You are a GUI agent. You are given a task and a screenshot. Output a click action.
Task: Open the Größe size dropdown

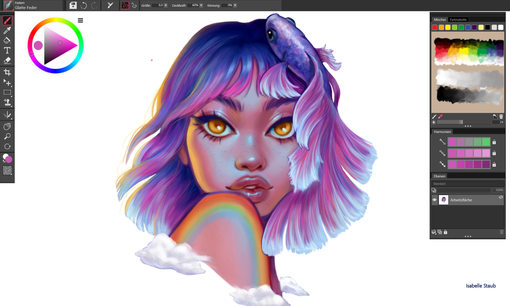tap(165, 5)
